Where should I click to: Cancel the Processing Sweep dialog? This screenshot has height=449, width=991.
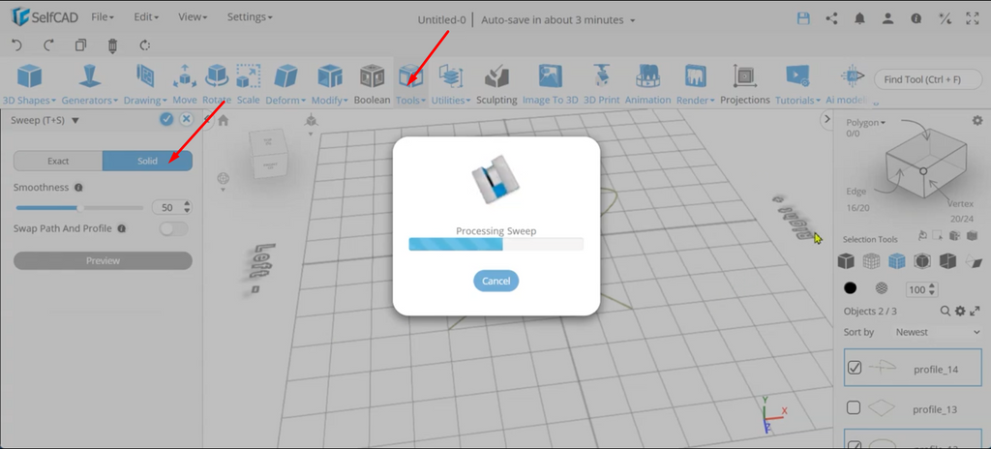coord(496,281)
